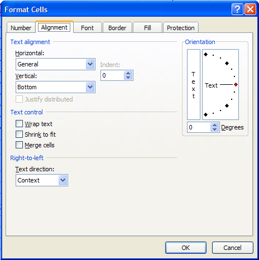Switch to the Font tab

tap(88, 28)
